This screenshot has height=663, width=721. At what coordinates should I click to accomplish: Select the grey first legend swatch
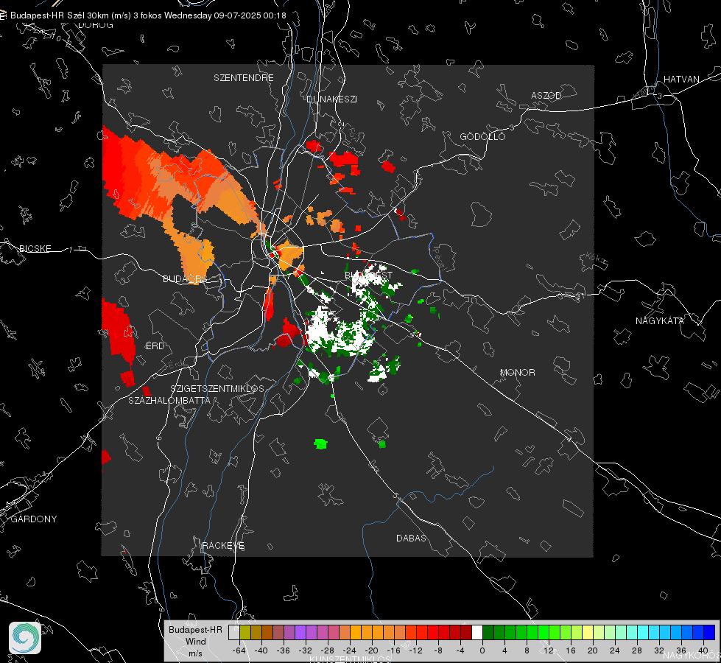[x=233, y=632]
